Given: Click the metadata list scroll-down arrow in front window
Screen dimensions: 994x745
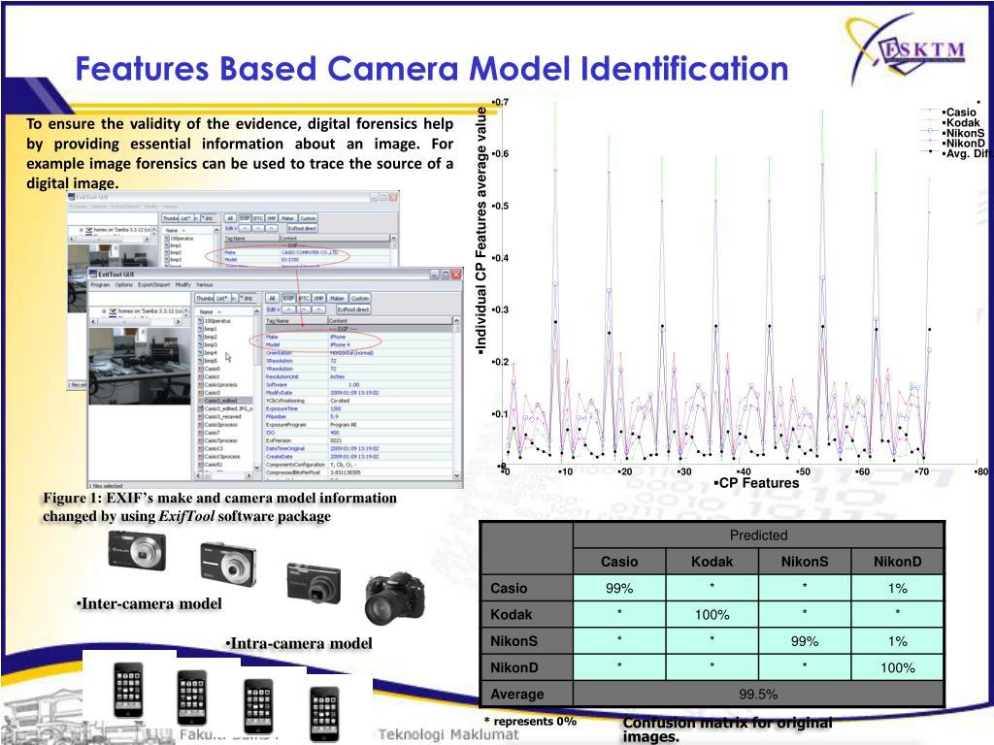Looking at the screenshot, I should 456,475.
